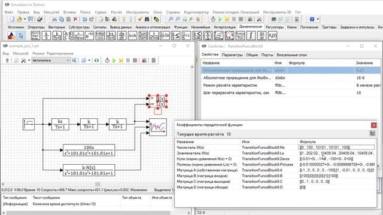Click the diagram horizontal scrollbar thumb
The image size is (383, 215).
[x=98, y=184]
